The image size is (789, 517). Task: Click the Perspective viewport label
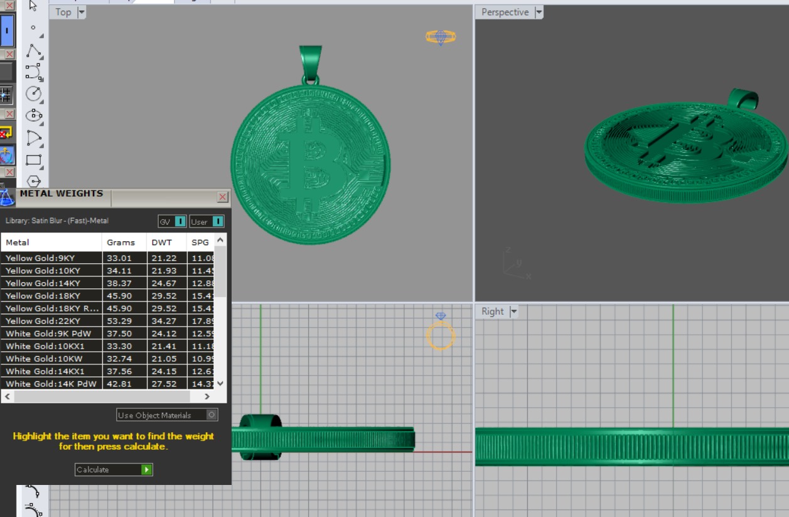coord(505,12)
